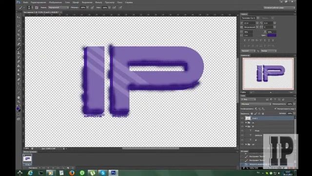This screenshot has width=312, height=176.
Task: Click the Underline text style button
Action: click(269, 40)
